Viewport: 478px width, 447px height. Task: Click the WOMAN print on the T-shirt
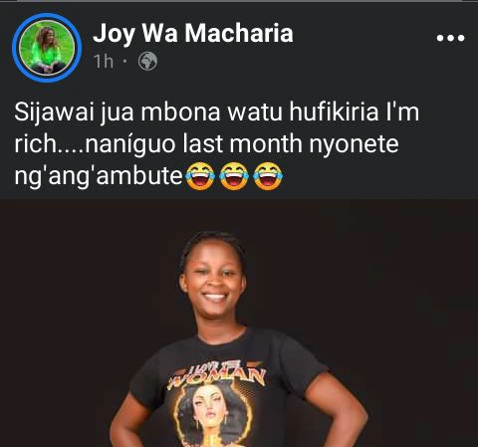pos(217,375)
